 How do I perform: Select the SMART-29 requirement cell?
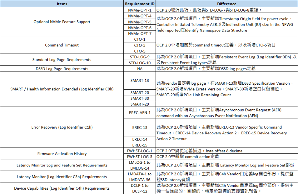coord(140,104)
